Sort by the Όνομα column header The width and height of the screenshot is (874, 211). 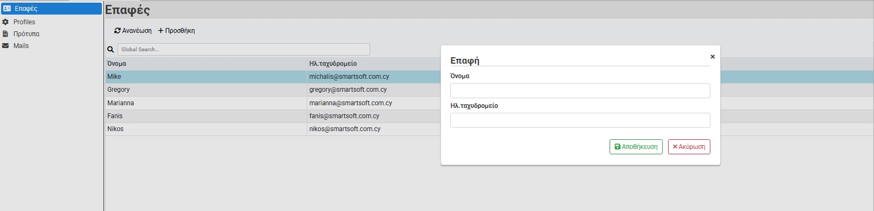pyautogui.click(x=116, y=64)
